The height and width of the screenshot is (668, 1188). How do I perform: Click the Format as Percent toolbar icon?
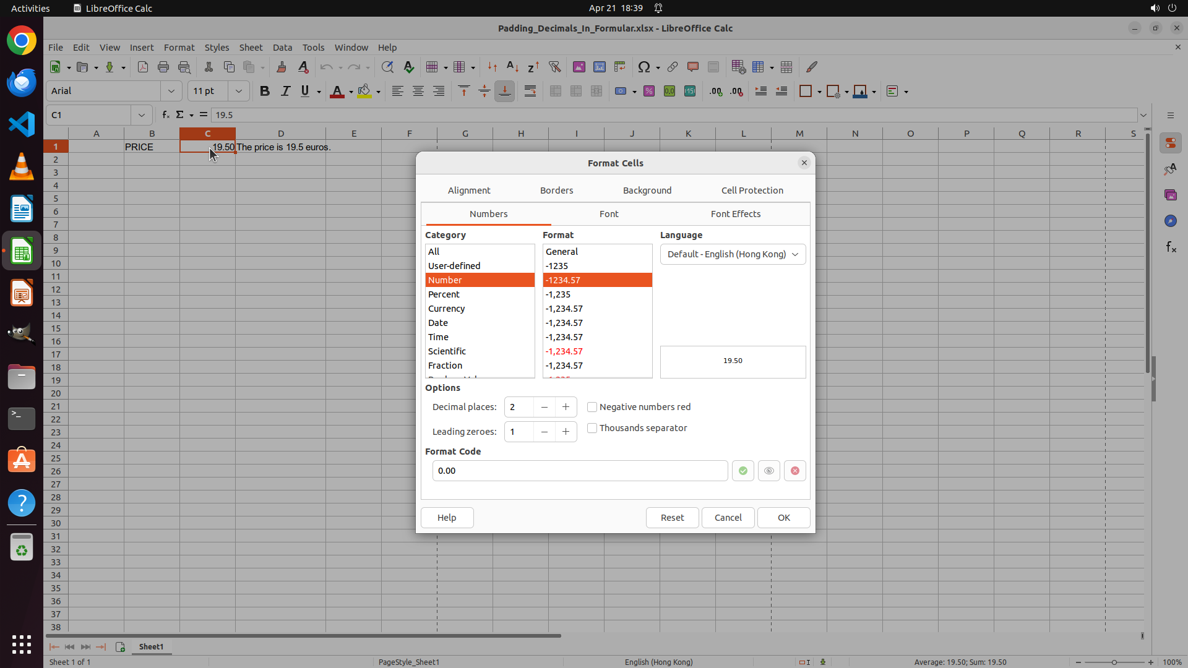pos(648,91)
